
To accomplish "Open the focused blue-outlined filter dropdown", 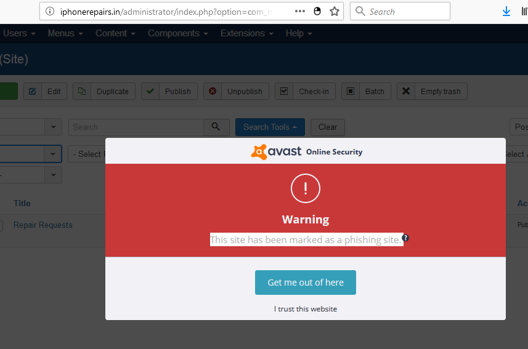I will [x=31, y=154].
